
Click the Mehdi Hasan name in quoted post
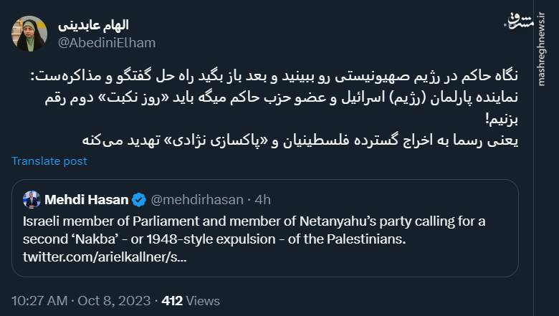click(x=86, y=198)
